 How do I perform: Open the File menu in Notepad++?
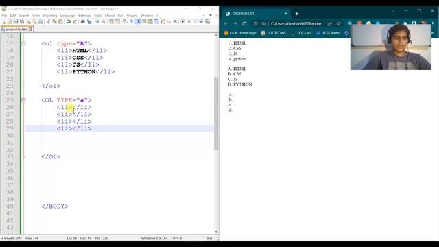click(x=4, y=16)
